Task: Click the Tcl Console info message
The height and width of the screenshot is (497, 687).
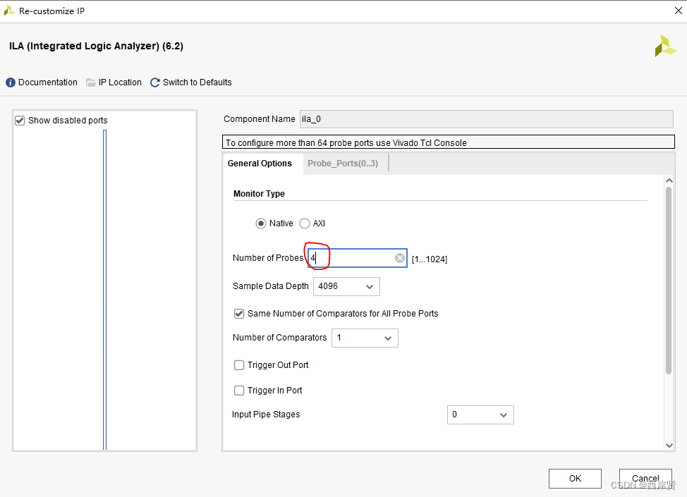Action: (448, 142)
